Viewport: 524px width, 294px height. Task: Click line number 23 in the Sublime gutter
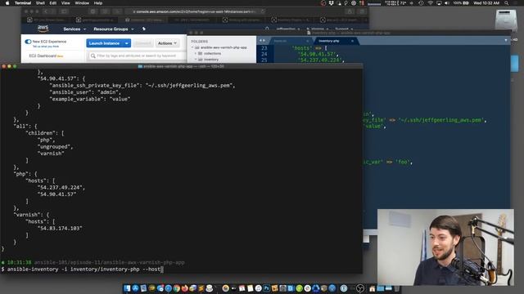point(264,48)
